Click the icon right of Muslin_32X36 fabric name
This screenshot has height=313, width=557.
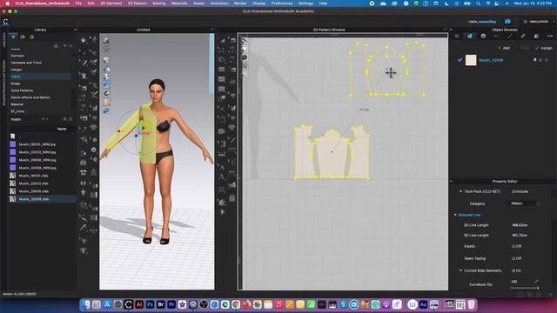click(x=534, y=60)
